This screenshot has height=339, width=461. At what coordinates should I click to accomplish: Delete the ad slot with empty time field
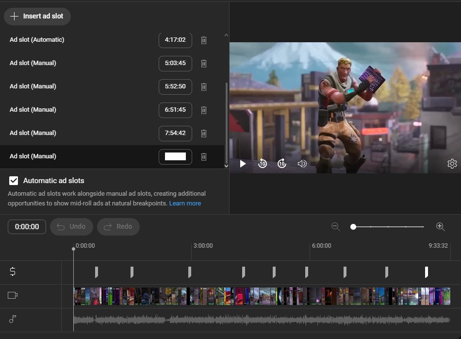pos(204,156)
